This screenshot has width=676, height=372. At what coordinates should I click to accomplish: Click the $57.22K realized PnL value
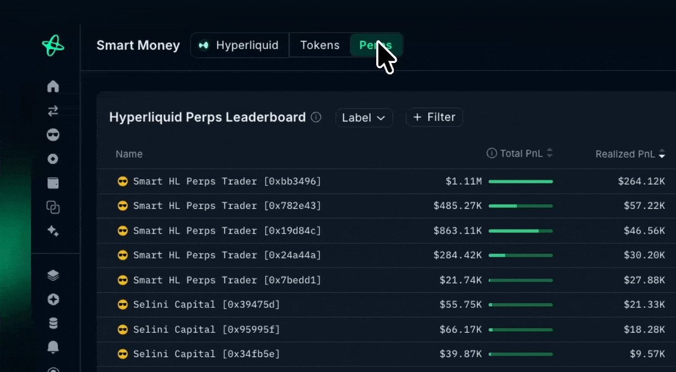(x=644, y=206)
